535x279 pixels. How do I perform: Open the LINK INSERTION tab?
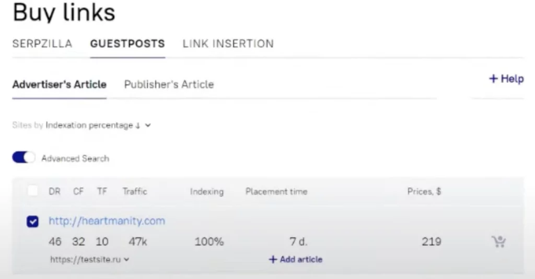(228, 44)
